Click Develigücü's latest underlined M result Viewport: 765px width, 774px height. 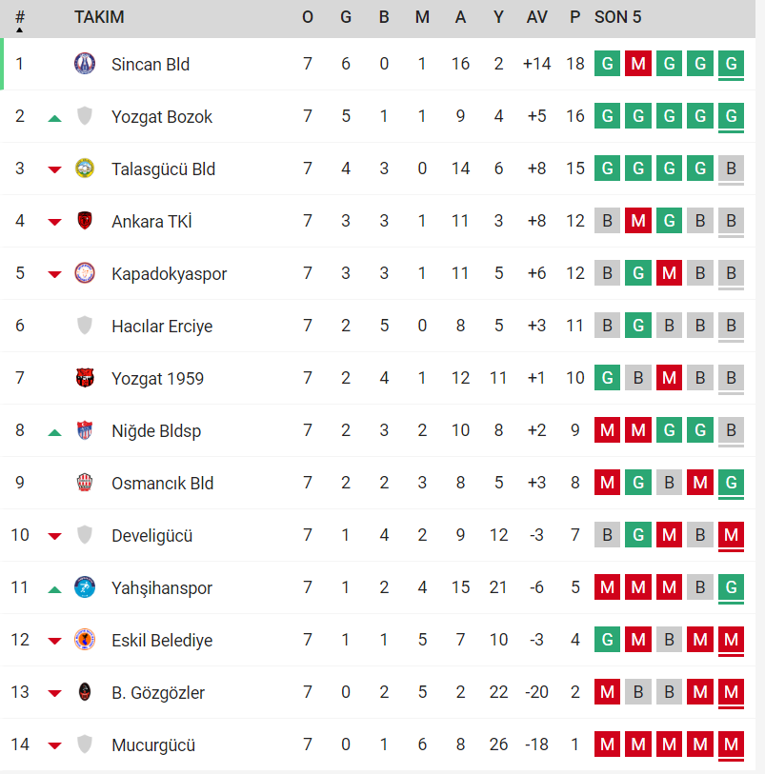coord(731,536)
